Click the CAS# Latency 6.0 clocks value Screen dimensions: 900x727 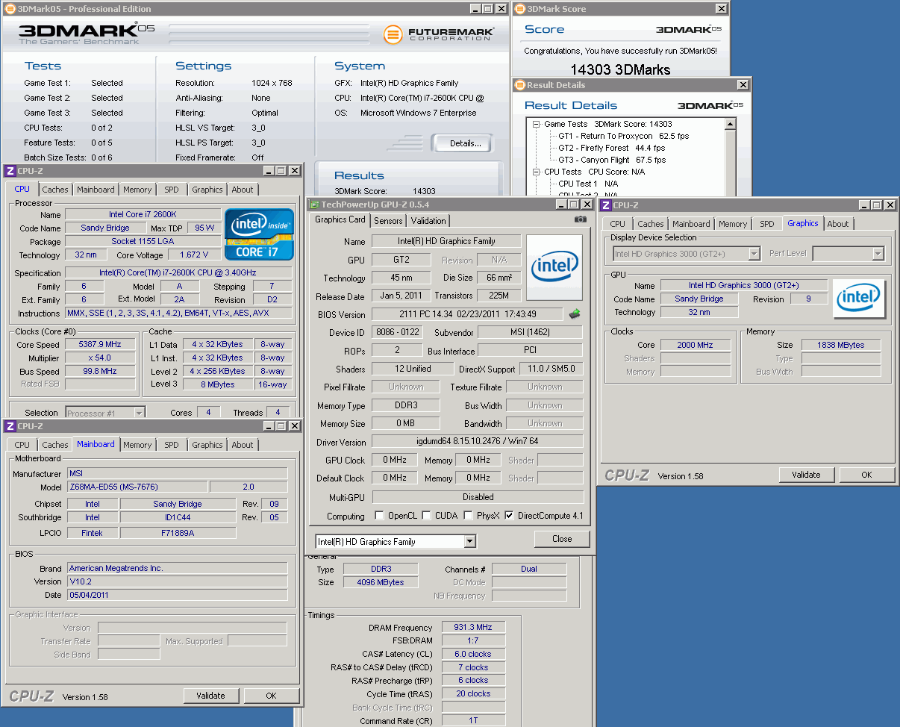coord(474,654)
